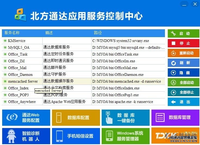The image size is (200, 145).
Task: Open Windows系统服务管理器 tile
Action: pyautogui.click(x=126, y=136)
